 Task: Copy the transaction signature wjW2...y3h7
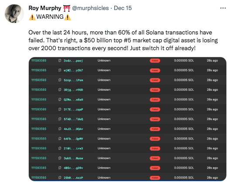pyautogui.click(x=60, y=70)
